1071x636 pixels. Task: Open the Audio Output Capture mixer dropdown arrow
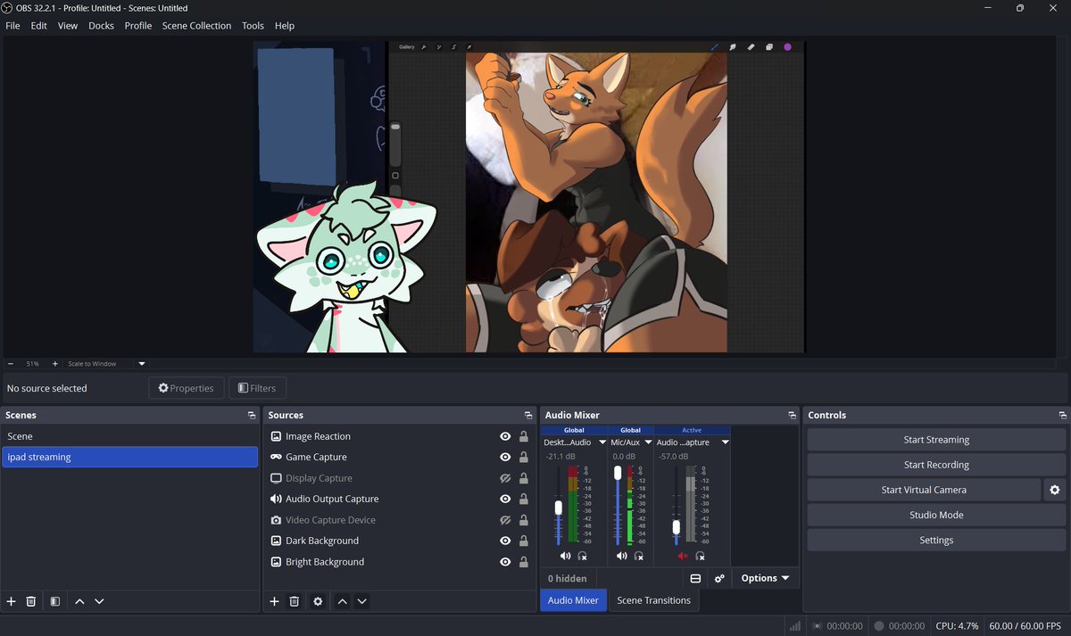click(725, 442)
